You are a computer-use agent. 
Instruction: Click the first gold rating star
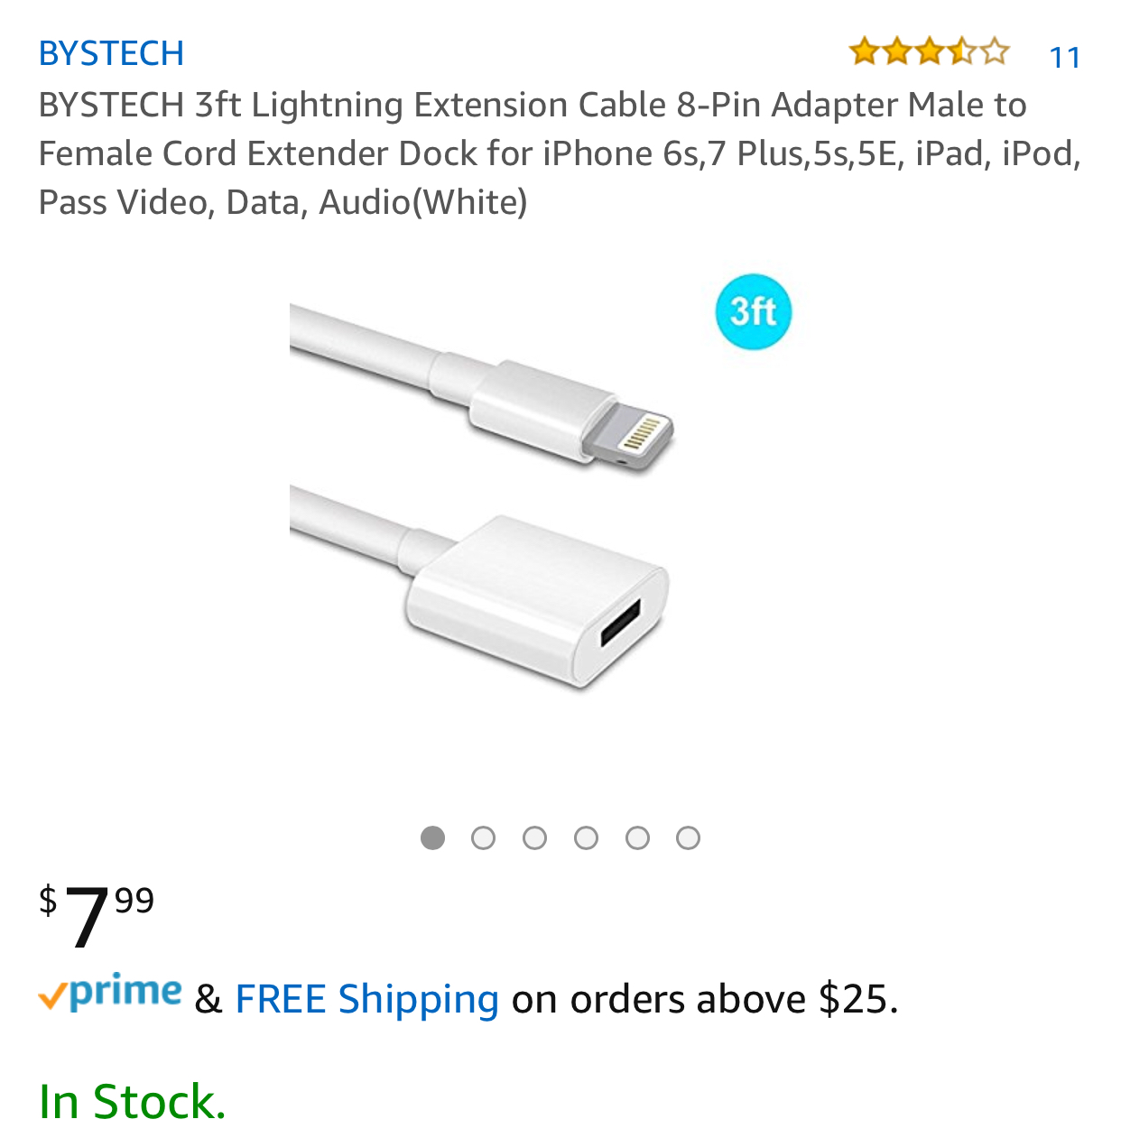(864, 51)
